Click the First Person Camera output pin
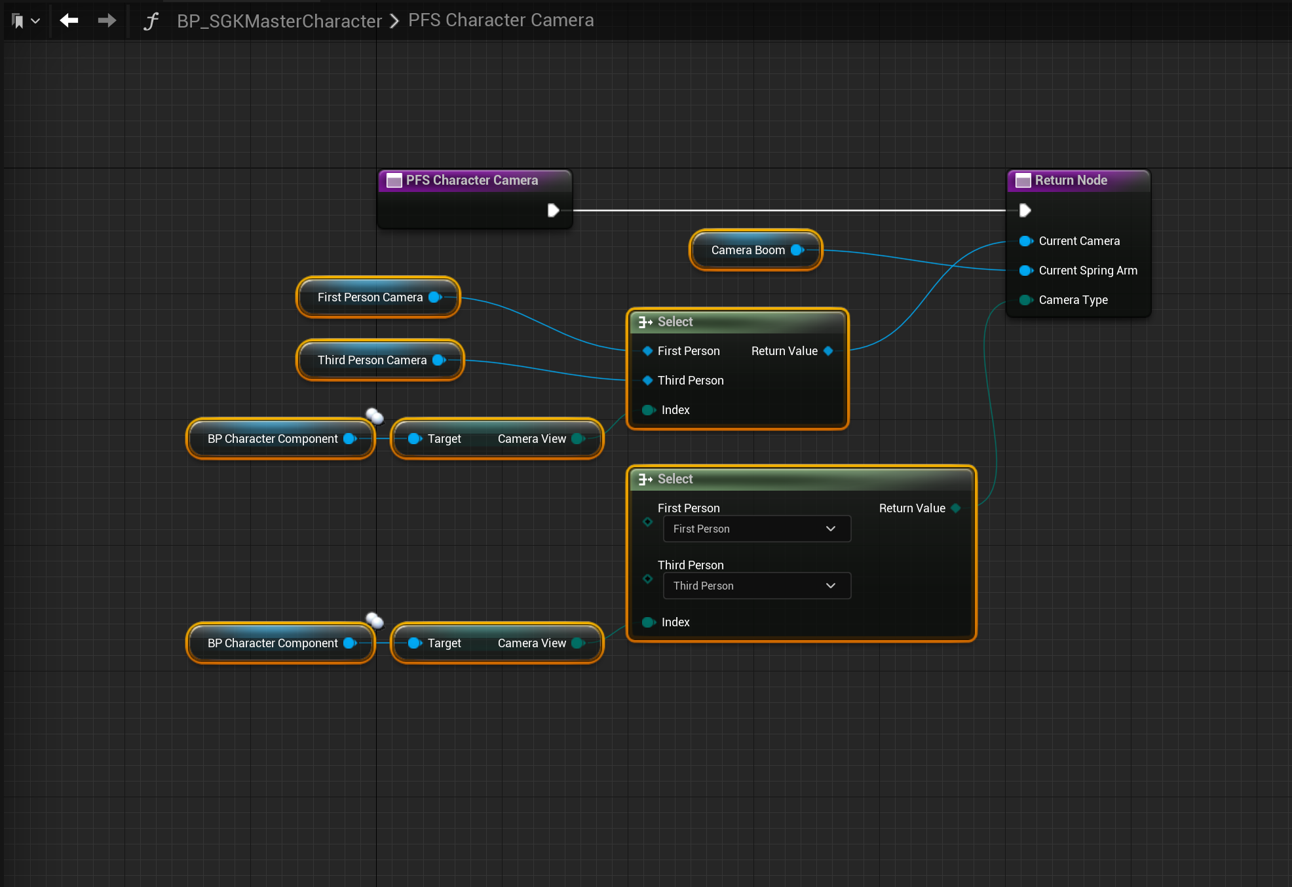The height and width of the screenshot is (887, 1292). pos(434,297)
